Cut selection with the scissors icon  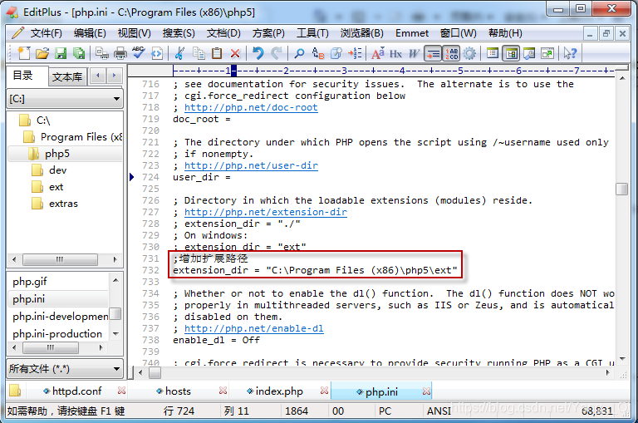179,53
